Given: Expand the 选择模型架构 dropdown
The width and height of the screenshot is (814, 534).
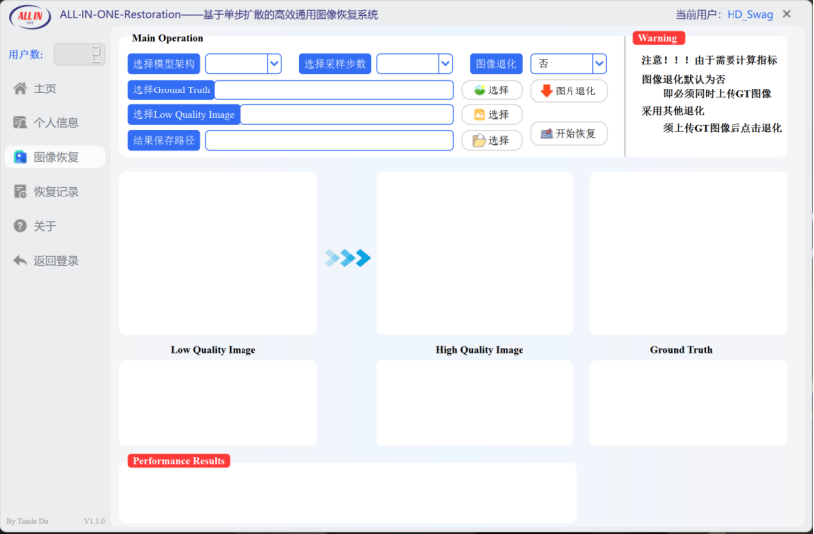Looking at the screenshot, I should click(x=244, y=64).
